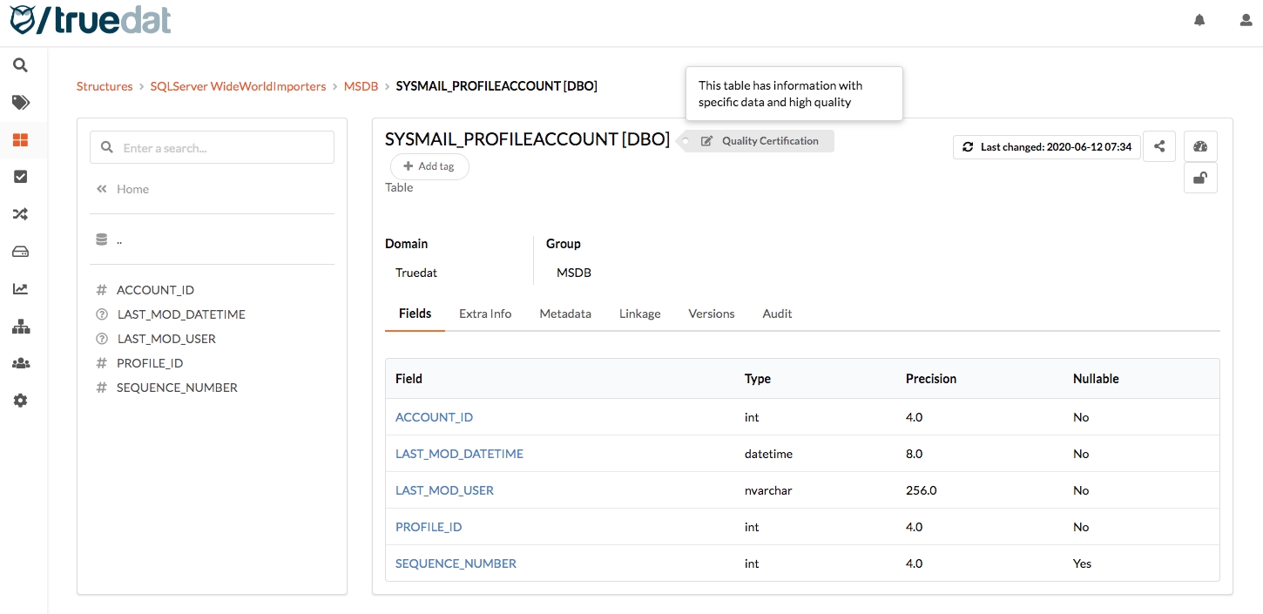Edit the Quality Certification tag
Screen dimensions: 1263x614
point(760,141)
